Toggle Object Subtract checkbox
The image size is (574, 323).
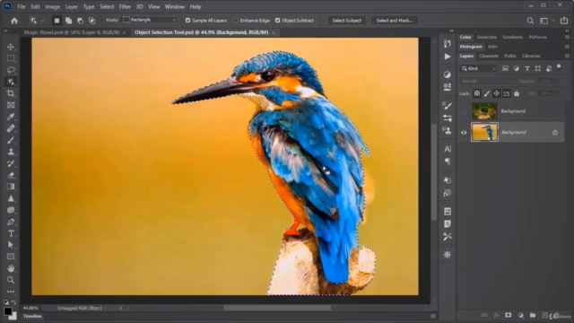pyautogui.click(x=277, y=21)
